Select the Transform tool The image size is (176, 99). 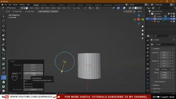(4, 39)
